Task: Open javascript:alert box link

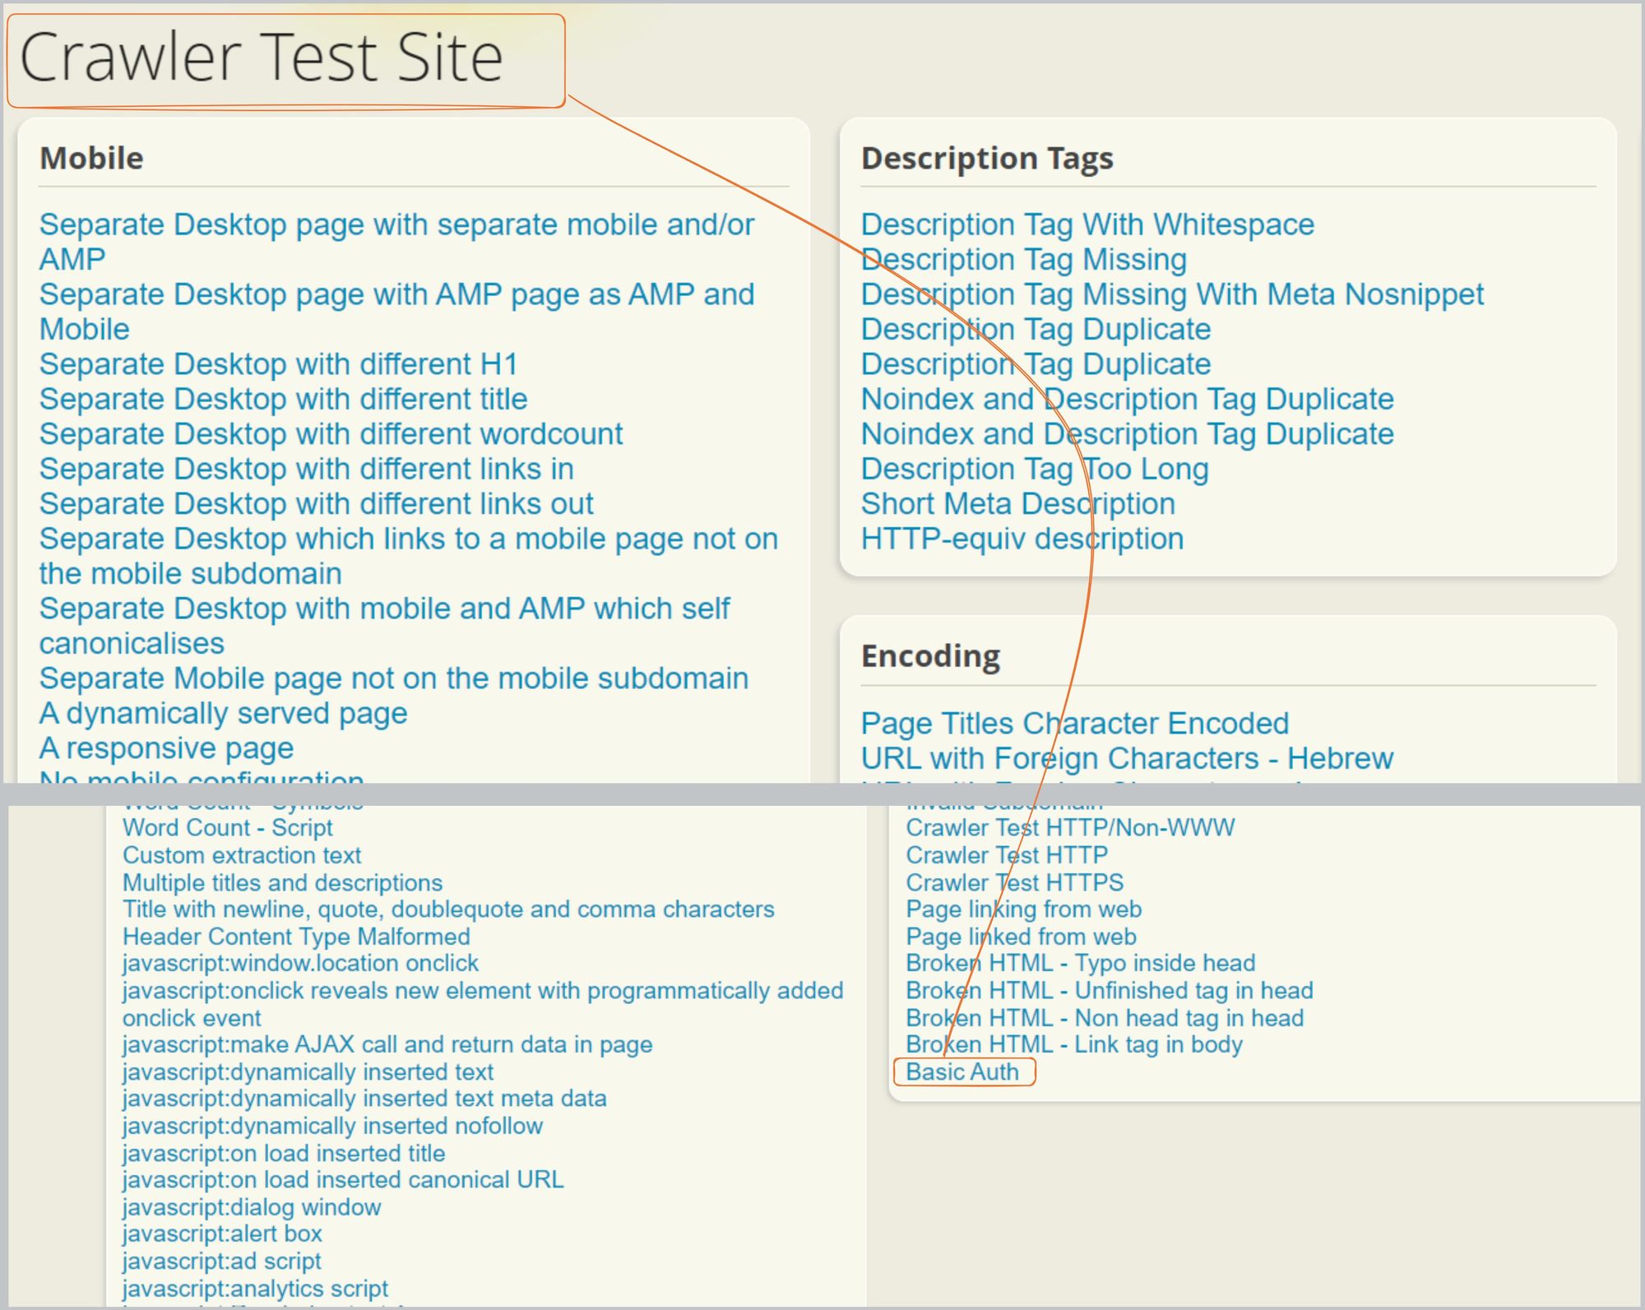Action: click(x=221, y=1233)
